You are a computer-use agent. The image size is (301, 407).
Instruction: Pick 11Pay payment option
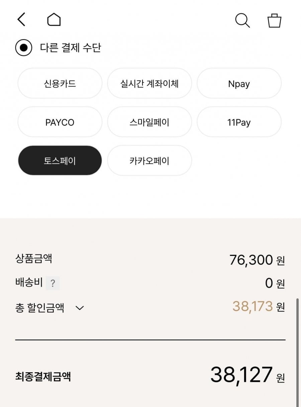[239, 122]
